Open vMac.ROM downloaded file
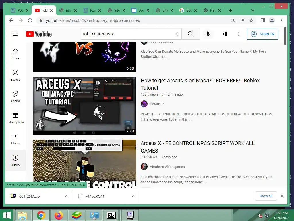294x221 pixels. [x=95, y=196]
